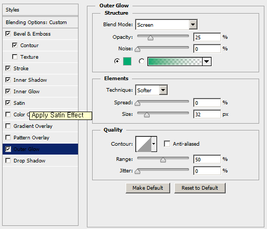Open the gradient picker dropdown arrow
This screenshot has width=267, height=229.
coord(207,61)
